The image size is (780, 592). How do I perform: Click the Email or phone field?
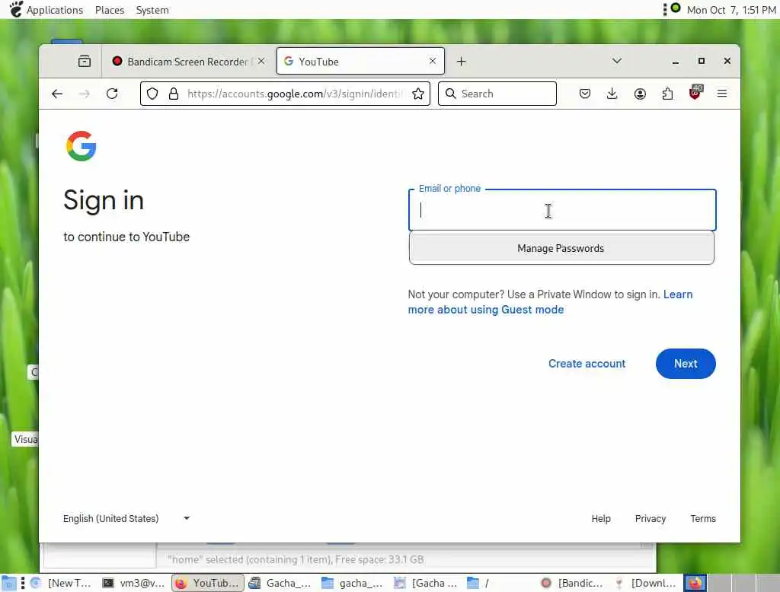pos(562,210)
